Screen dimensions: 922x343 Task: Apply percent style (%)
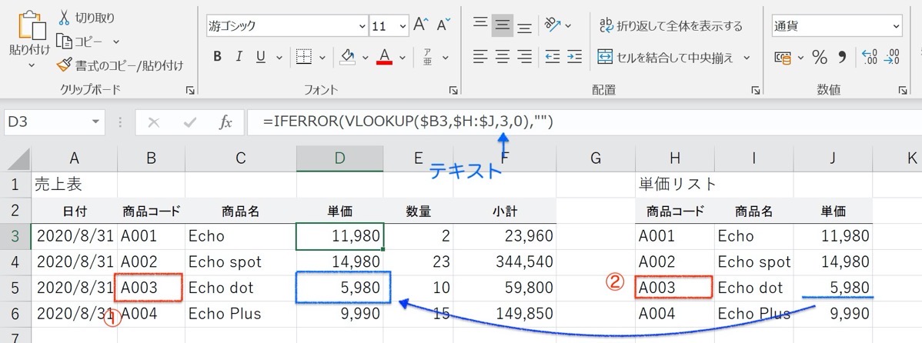pos(819,57)
